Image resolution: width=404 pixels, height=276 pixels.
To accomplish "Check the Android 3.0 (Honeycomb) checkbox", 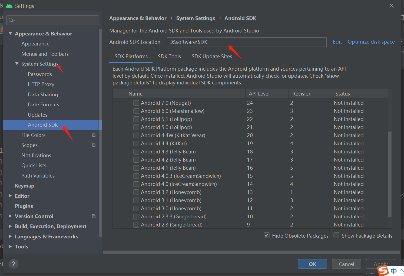I will [136, 208].
